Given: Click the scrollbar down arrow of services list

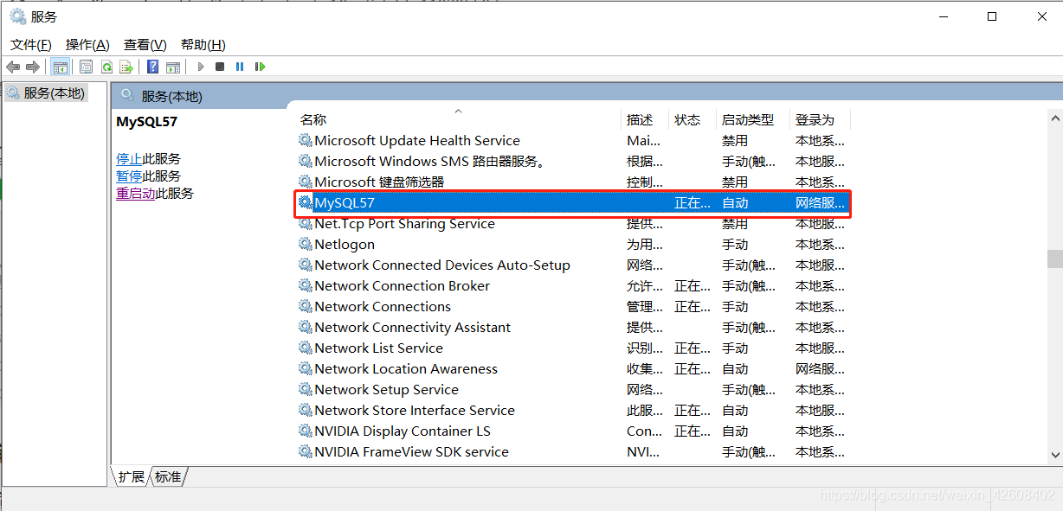Looking at the screenshot, I should point(1054,454).
